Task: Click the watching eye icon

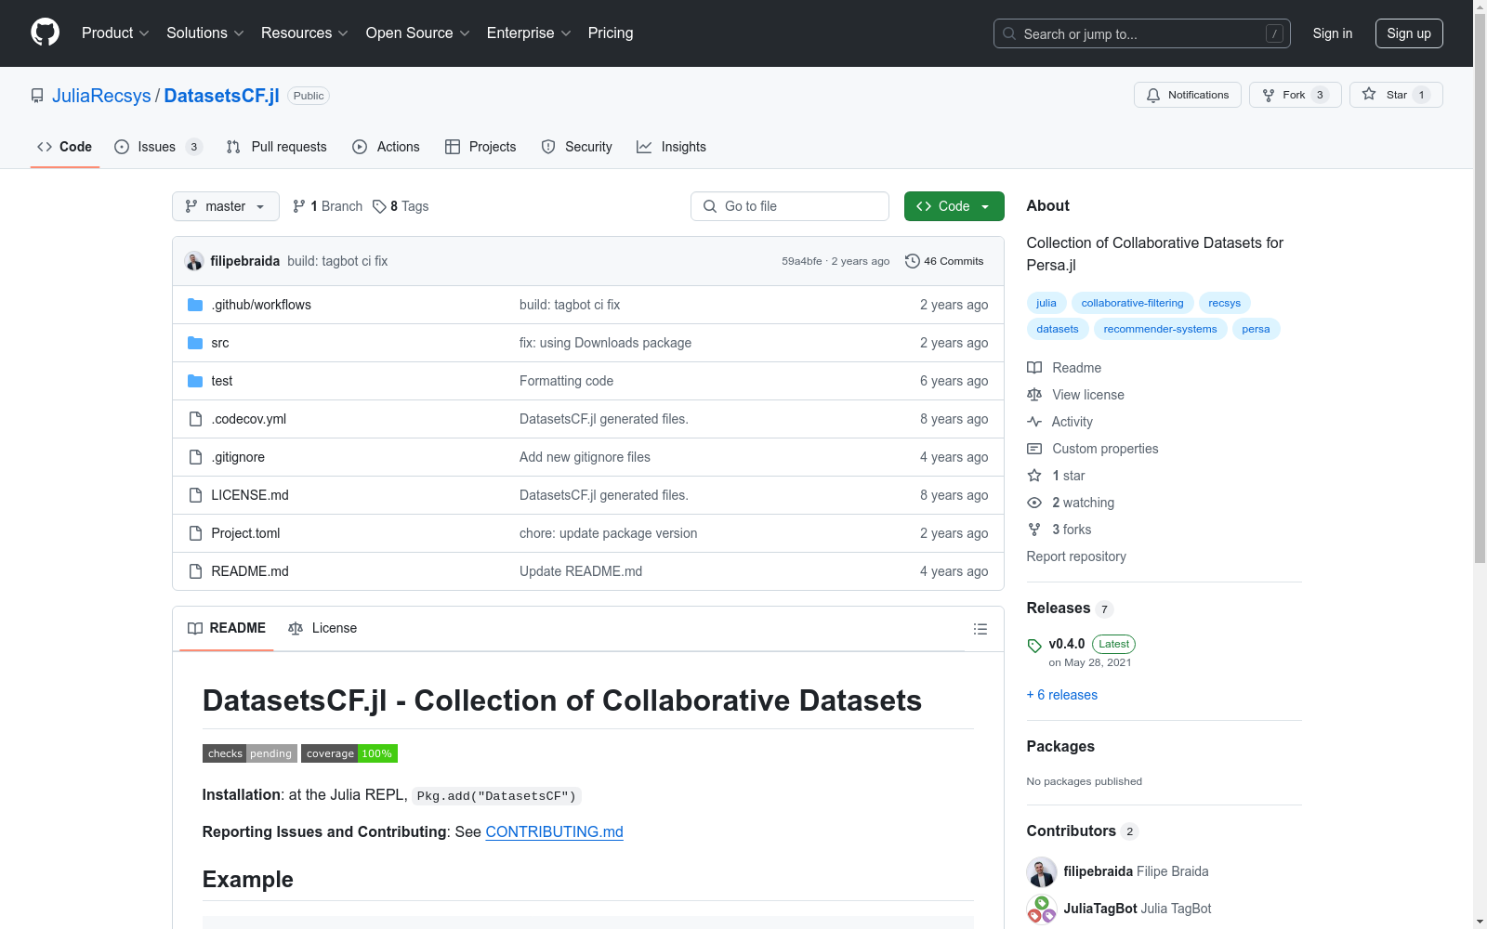Action: click(x=1034, y=503)
